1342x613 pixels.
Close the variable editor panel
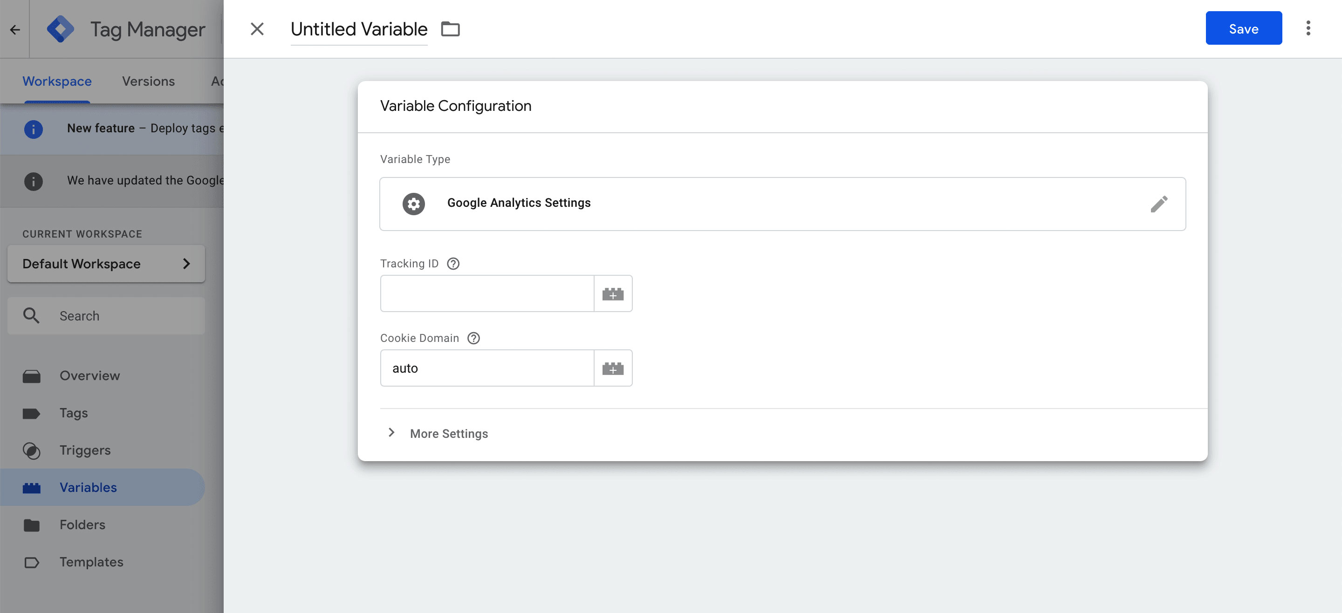tap(257, 29)
